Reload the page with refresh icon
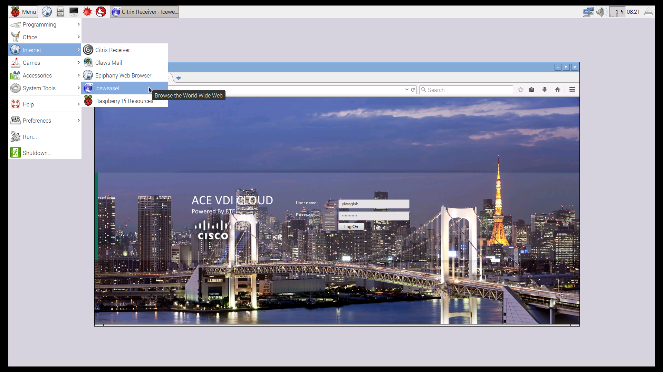This screenshot has height=372, width=663. pyautogui.click(x=413, y=90)
